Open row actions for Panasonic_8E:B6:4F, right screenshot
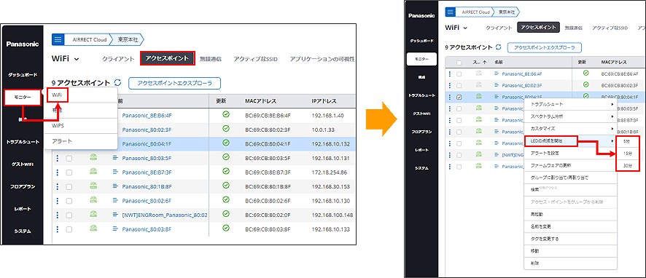Viewport: 646px width, 278px height. click(450, 74)
